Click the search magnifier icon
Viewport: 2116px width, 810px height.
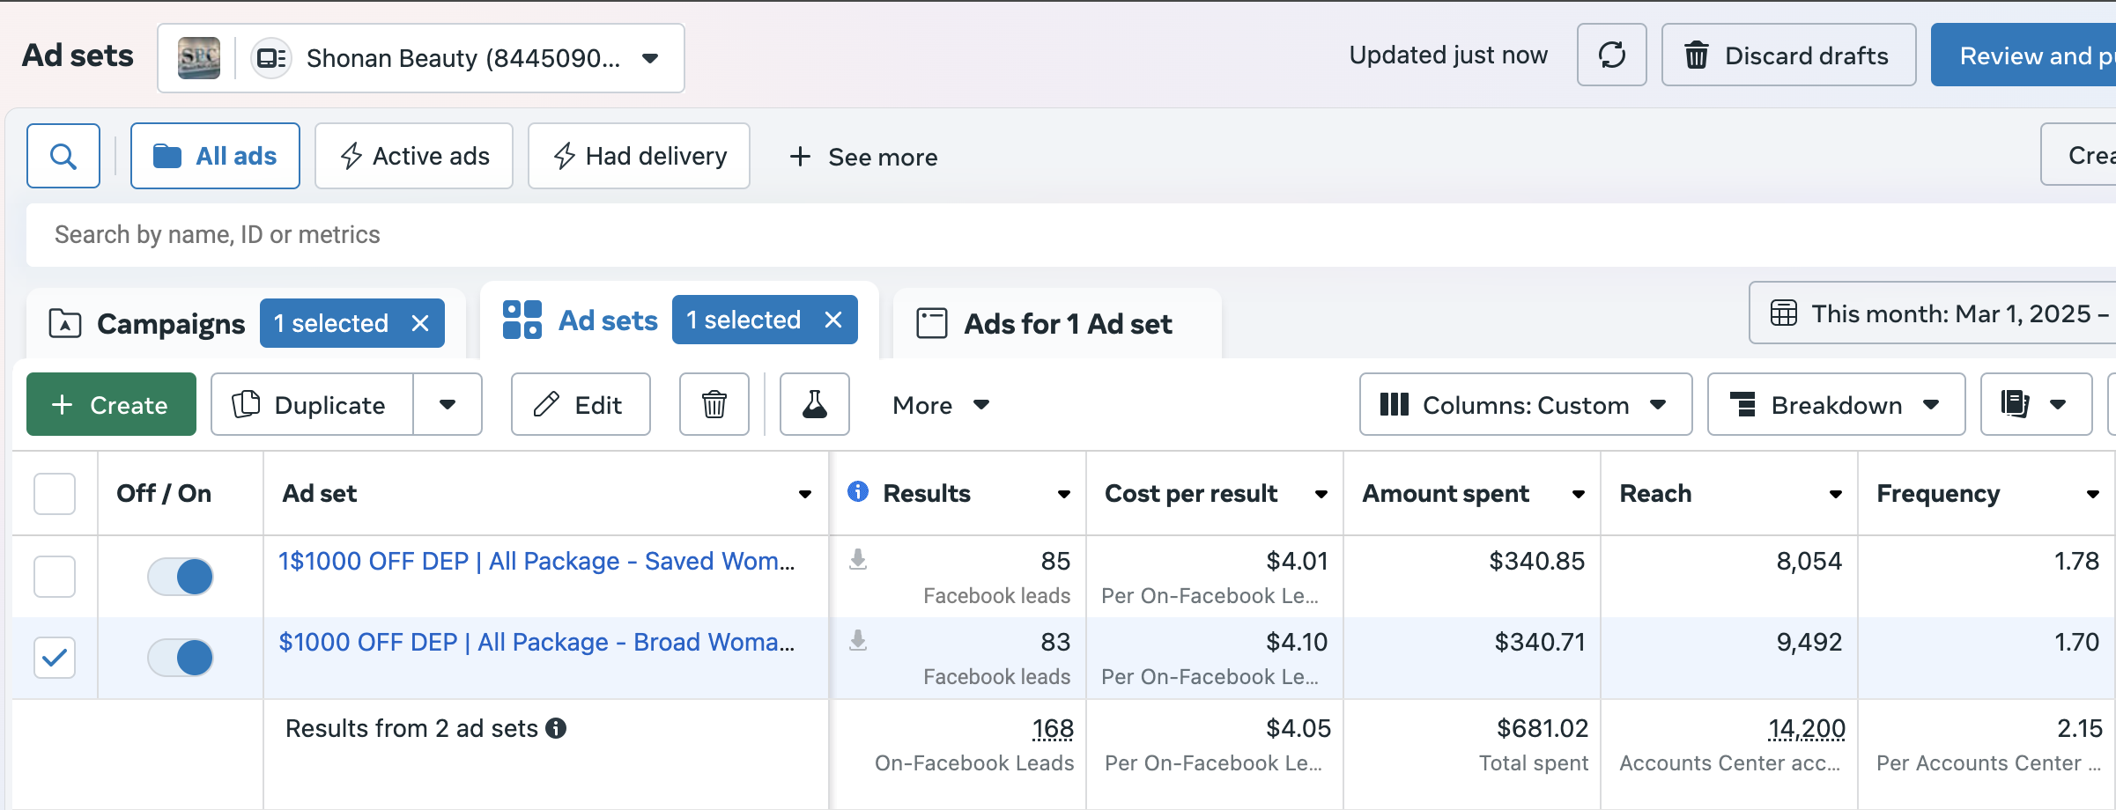[63, 156]
